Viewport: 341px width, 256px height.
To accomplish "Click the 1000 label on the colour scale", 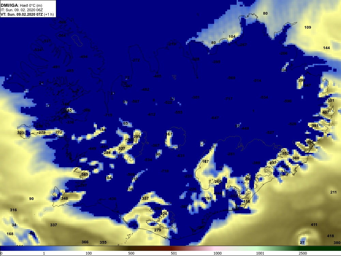I will pyautogui.click(x=217, y=253).
